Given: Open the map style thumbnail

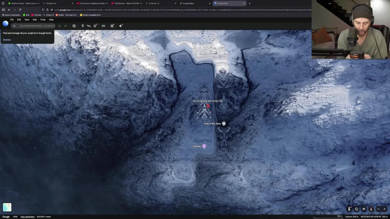Looking at the screenshot, I should [x=7, y=207].
